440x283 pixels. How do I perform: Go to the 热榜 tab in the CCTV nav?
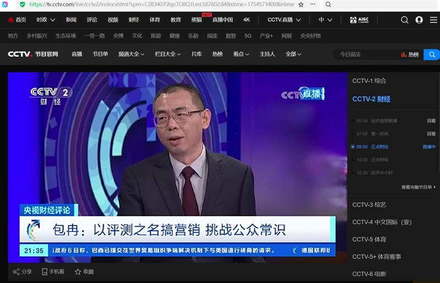pos(217,54)
